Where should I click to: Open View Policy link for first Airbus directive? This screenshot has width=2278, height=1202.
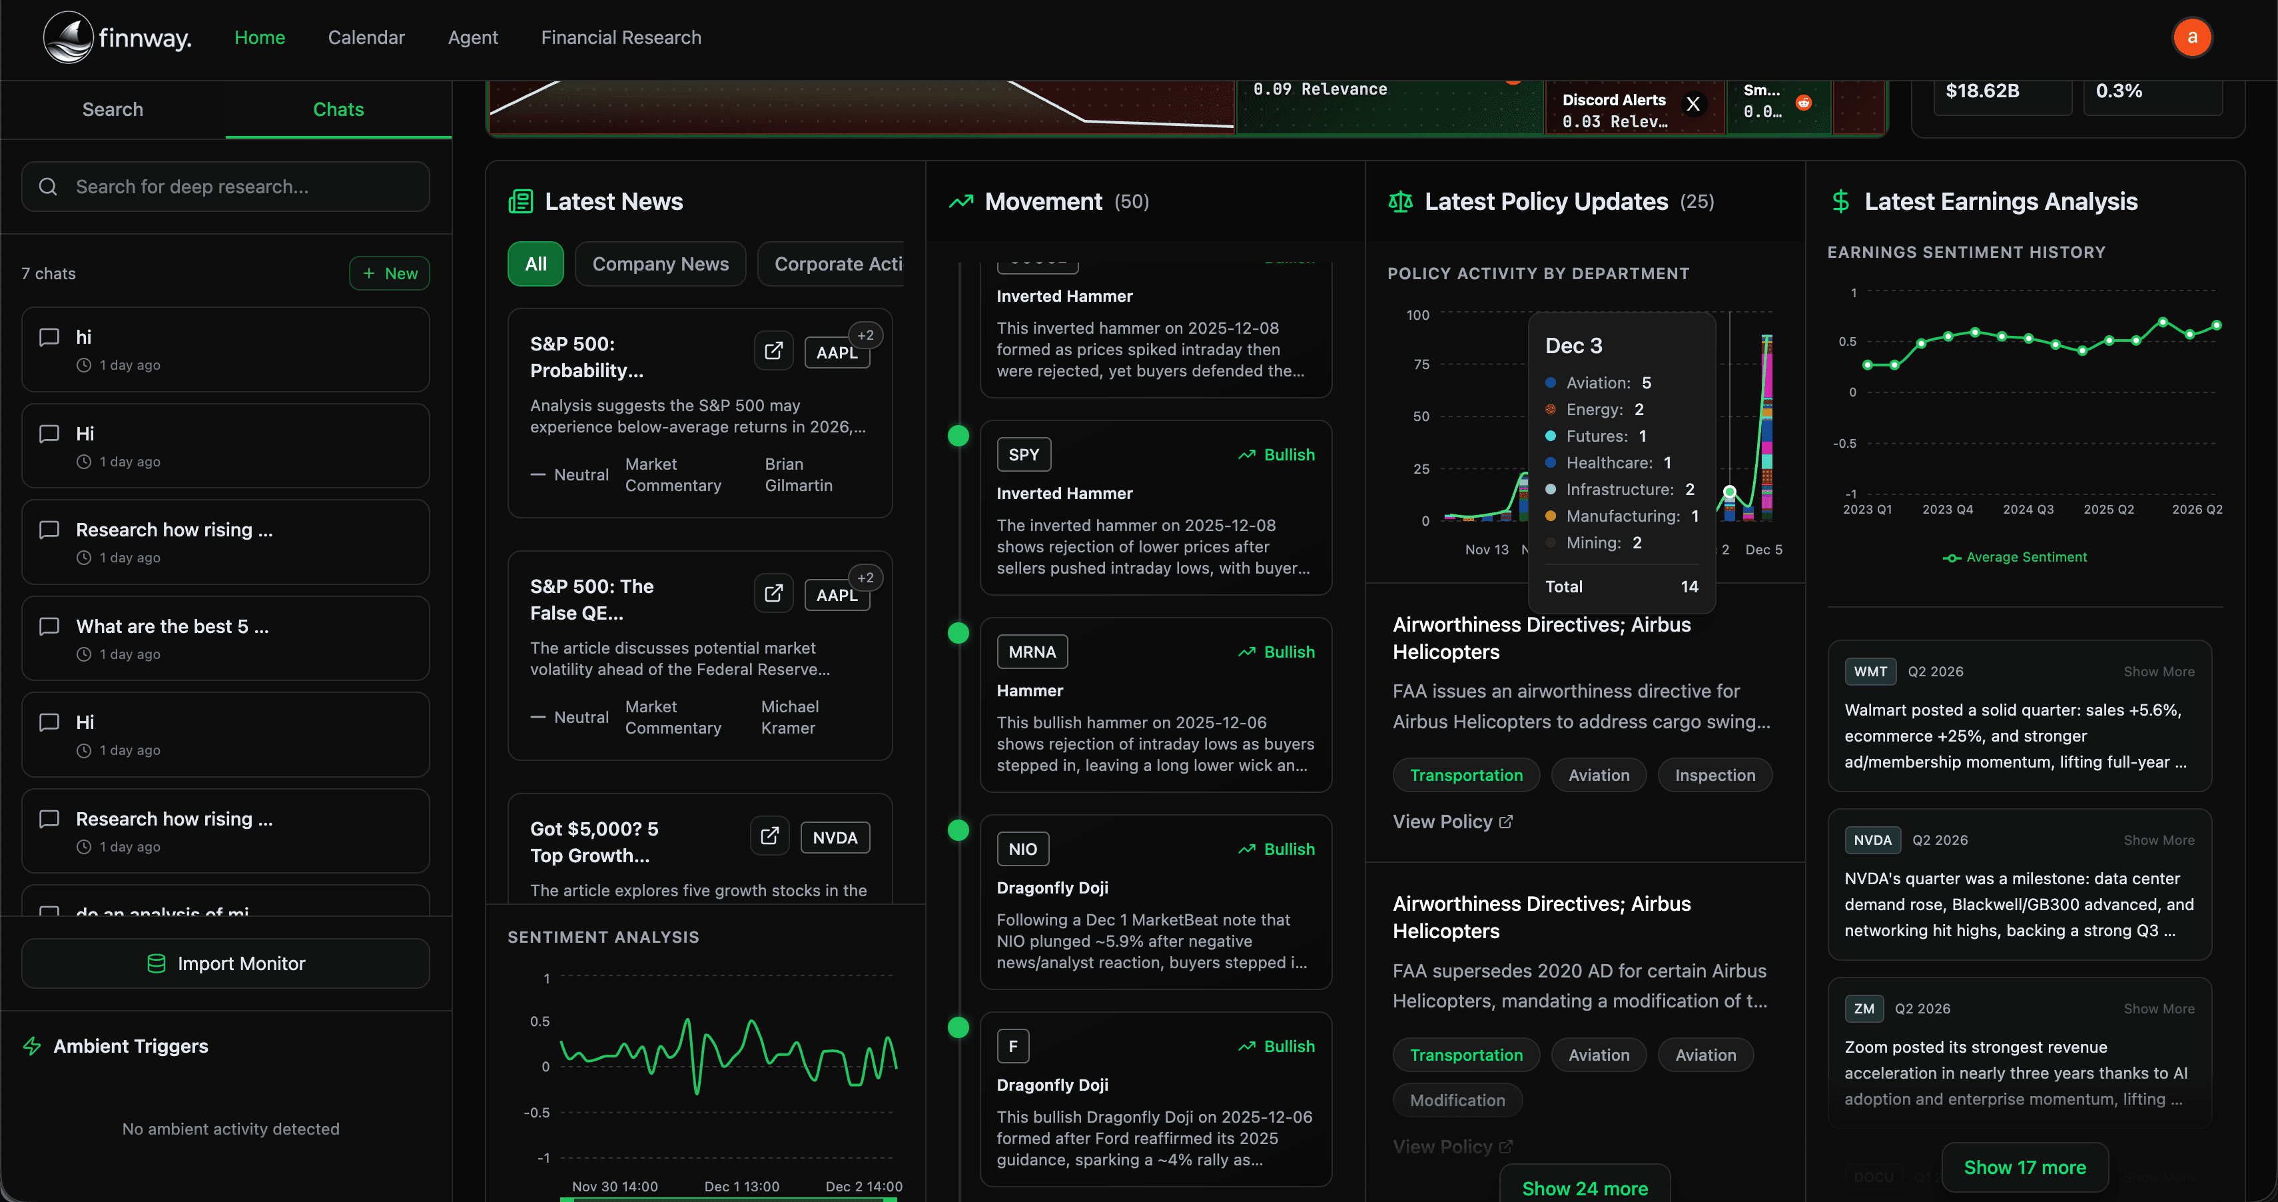(x=1452, y=822)
